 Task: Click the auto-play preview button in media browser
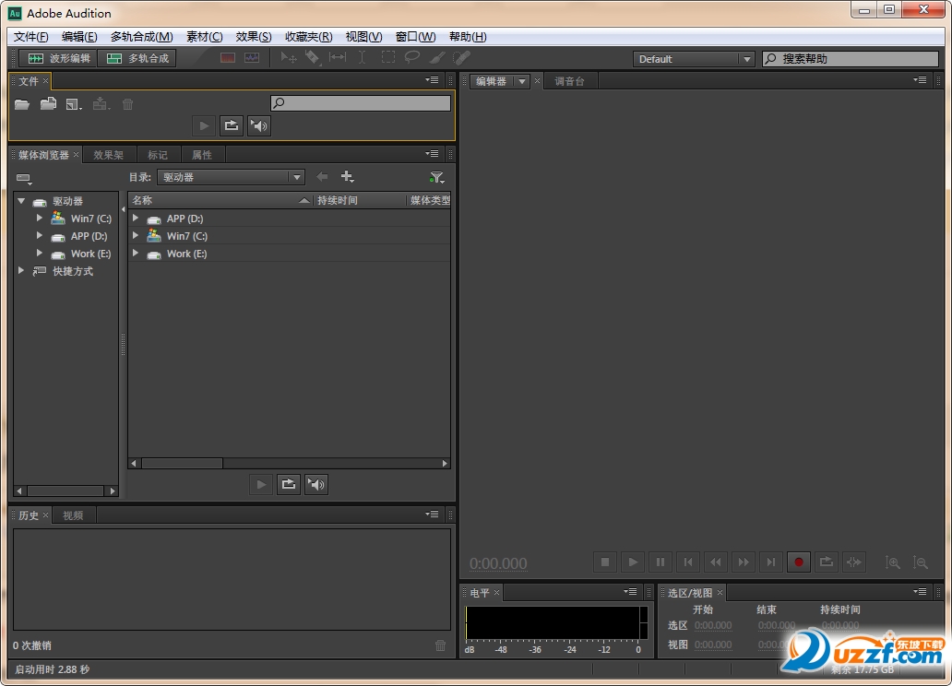point(261,484)
